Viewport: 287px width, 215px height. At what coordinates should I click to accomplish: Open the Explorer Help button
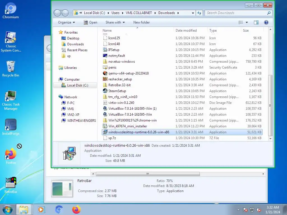[x=266, y=22]
